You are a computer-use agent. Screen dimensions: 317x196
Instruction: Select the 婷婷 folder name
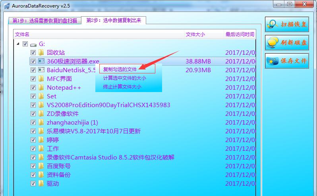click(53, 140)
